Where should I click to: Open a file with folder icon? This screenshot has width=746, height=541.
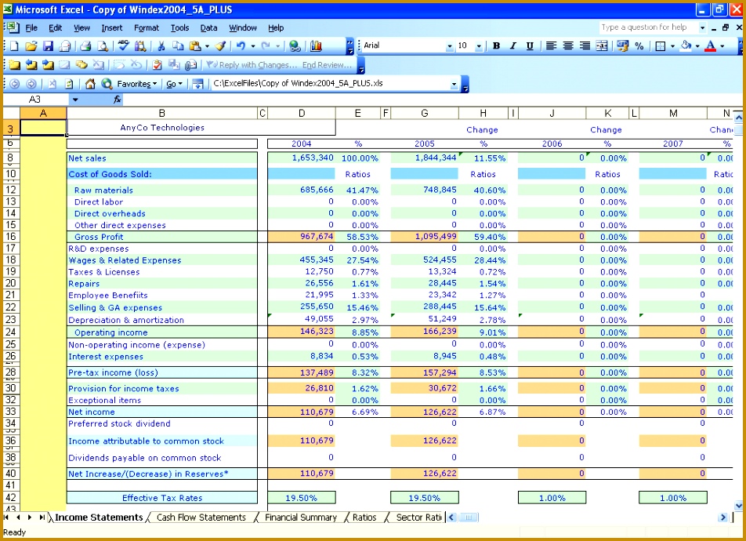31,46
